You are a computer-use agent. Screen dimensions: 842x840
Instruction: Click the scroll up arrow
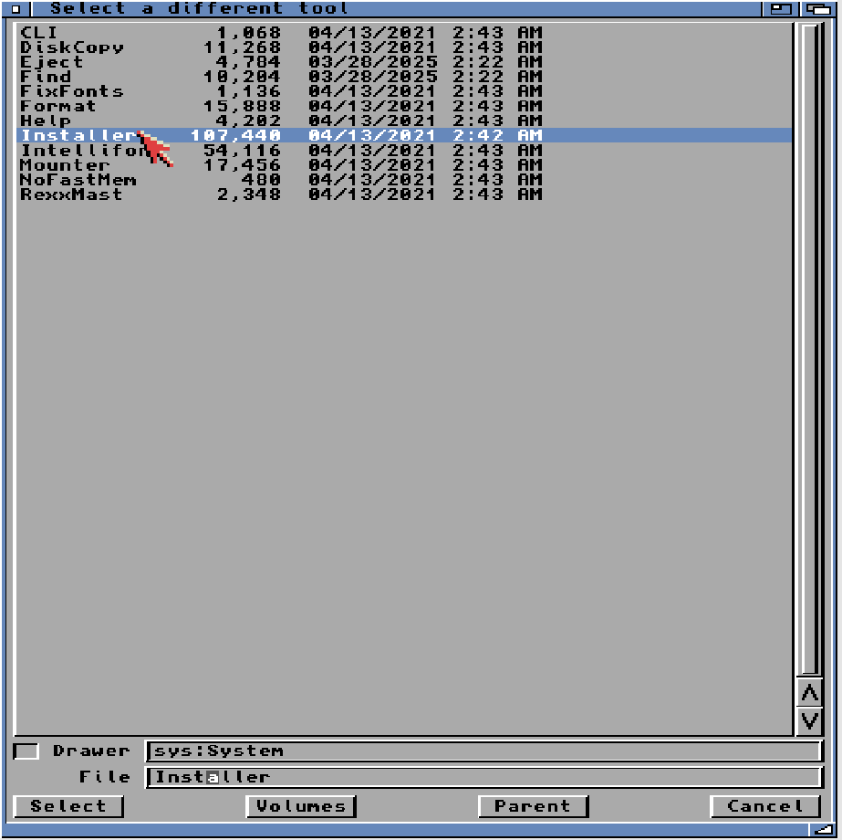[x=809, y=694]
